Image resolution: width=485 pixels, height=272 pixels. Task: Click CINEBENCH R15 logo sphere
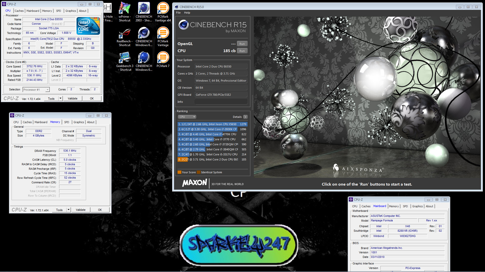183,25
